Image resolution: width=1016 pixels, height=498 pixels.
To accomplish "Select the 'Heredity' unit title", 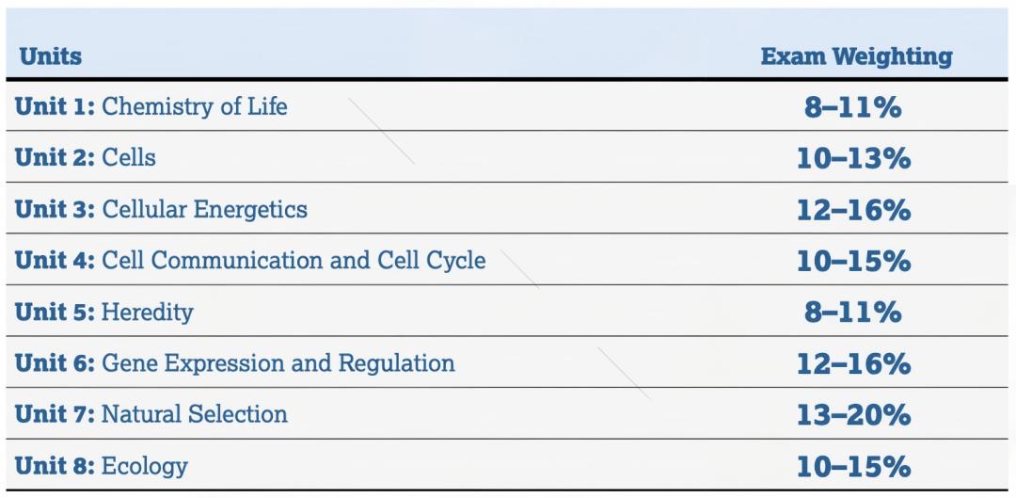I will click(x=147, y=312).
